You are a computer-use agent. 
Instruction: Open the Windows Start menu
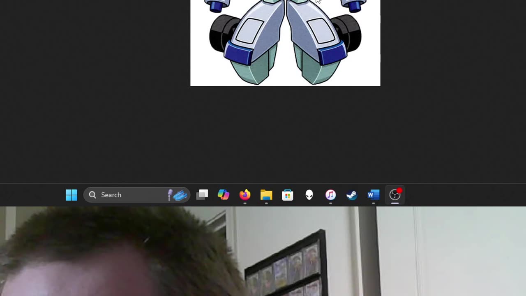(x=71, y=195)
